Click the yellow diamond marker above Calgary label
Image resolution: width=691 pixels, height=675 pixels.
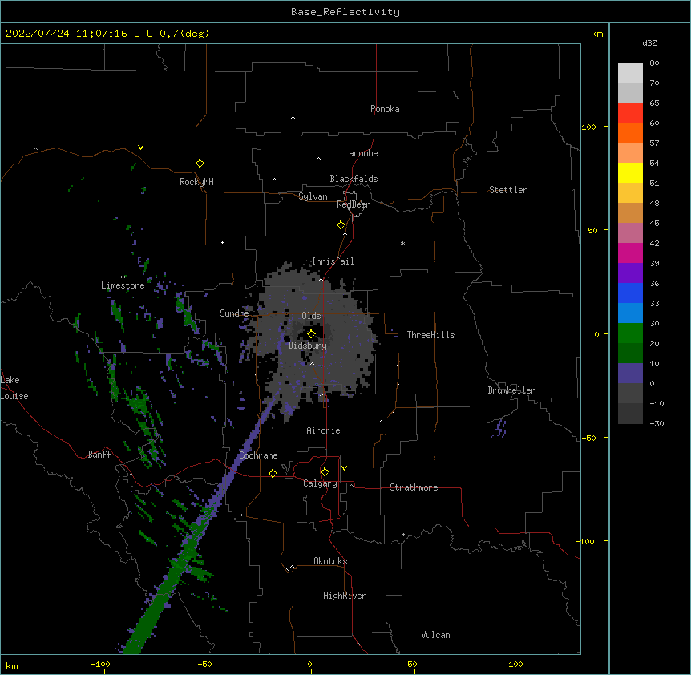(x=325, y=472)
